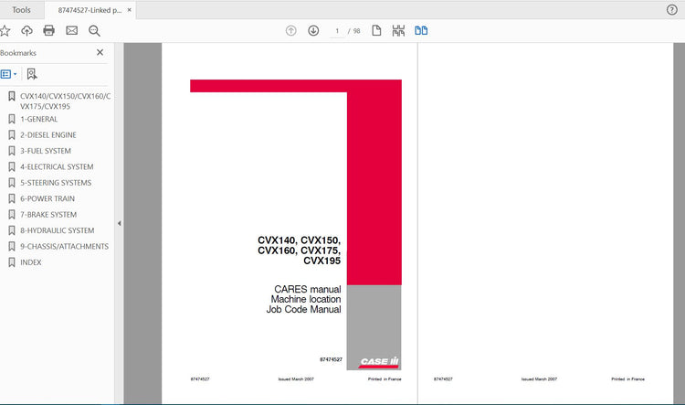Toggle two-page view icon
685x405 pixels.
click(421, 30)
